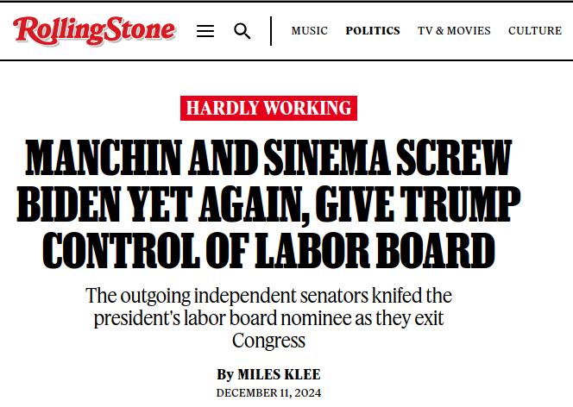Image resolution: width=573 pixels, height=407 pixels.
Task: Open the hamburger navigation menu
Action: (x=205, y=31)
